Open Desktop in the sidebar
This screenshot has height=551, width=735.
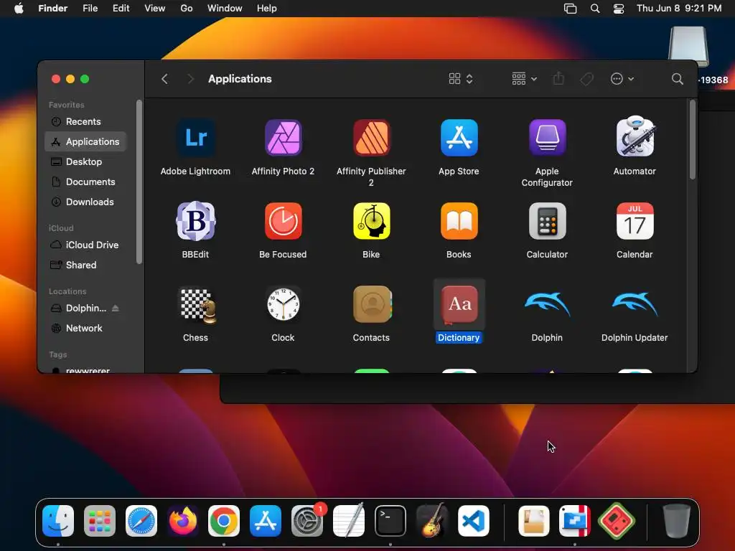(85, 161)
